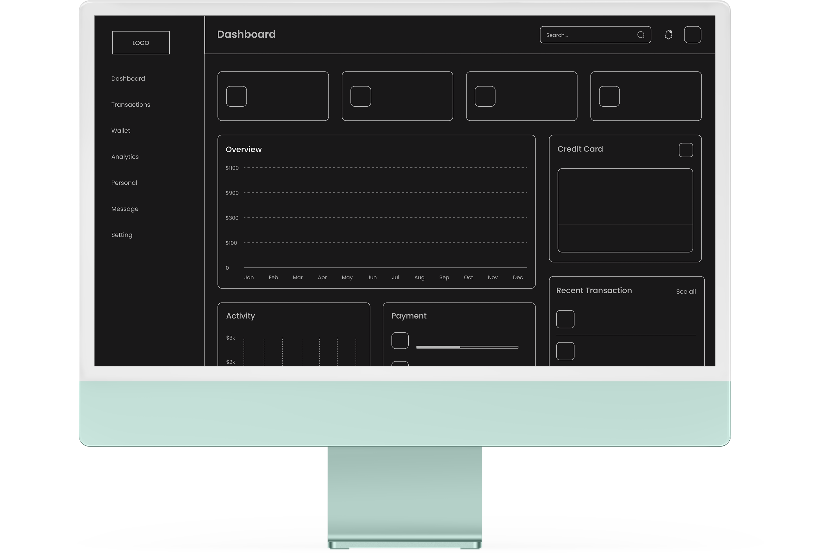Image resolution: width=833 pixels, height=556 pixels.
Task: Click the Credit Card expand icon
Action: (x=685, y=150)
